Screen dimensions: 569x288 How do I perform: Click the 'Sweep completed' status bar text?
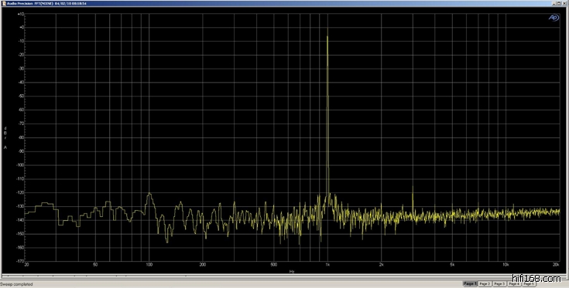coord(16,284)
